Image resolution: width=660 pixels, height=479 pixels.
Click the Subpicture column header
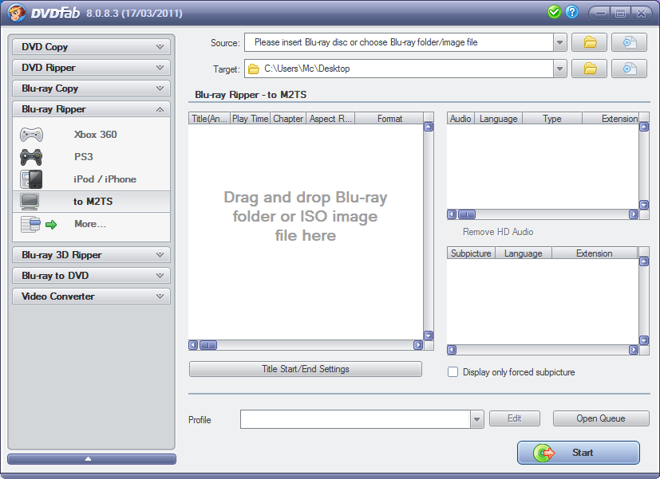(471, 253)
